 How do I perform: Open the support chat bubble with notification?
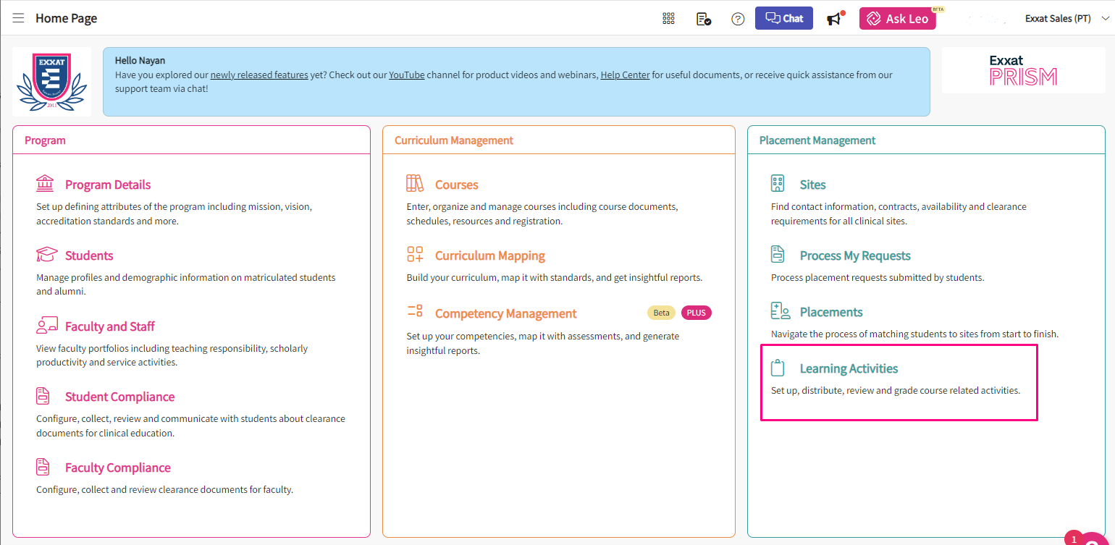(x=1090, y=537)
